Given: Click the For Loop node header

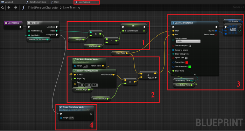Looking at the screenshot, I should click(43, 23).
